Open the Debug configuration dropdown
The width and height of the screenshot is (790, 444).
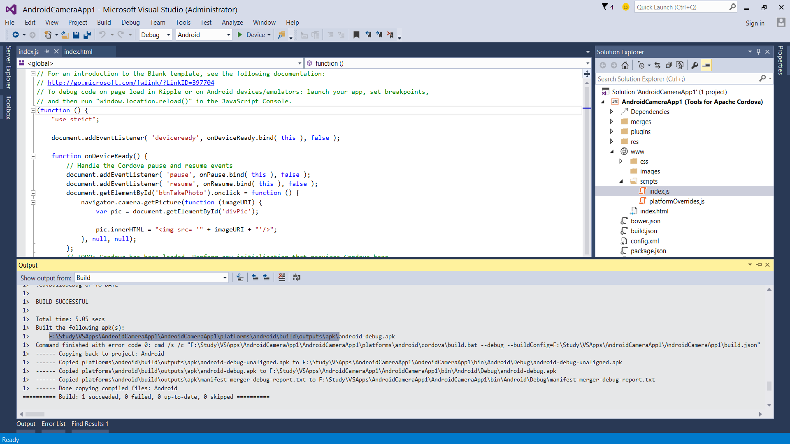[x=156, y=35]
